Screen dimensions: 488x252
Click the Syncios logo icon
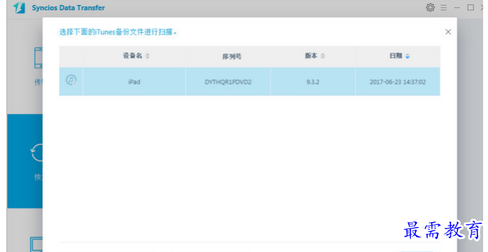tap(19, 8)
